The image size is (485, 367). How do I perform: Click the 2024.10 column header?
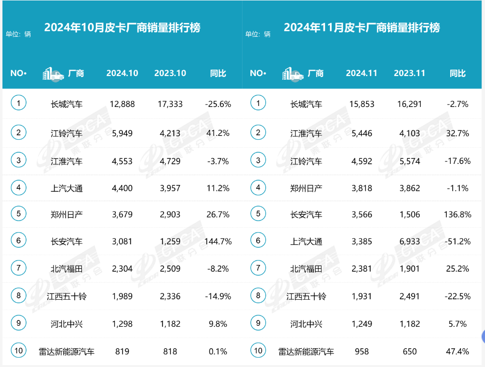[122, 73]
